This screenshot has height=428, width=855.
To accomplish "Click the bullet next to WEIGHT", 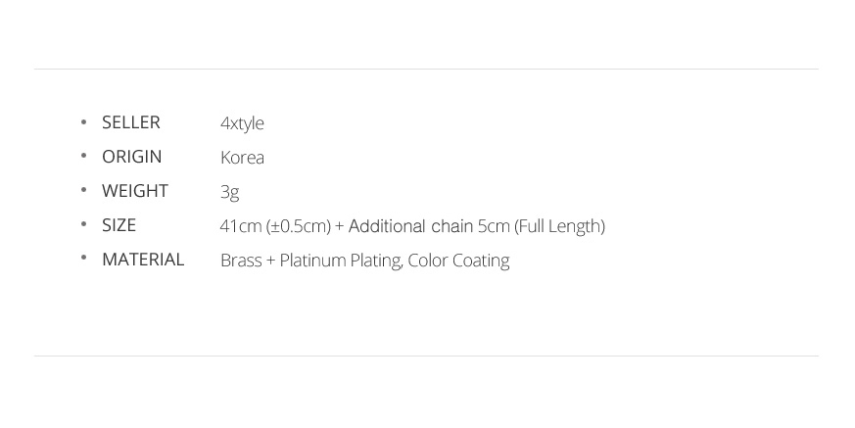I will coord(83,190).
